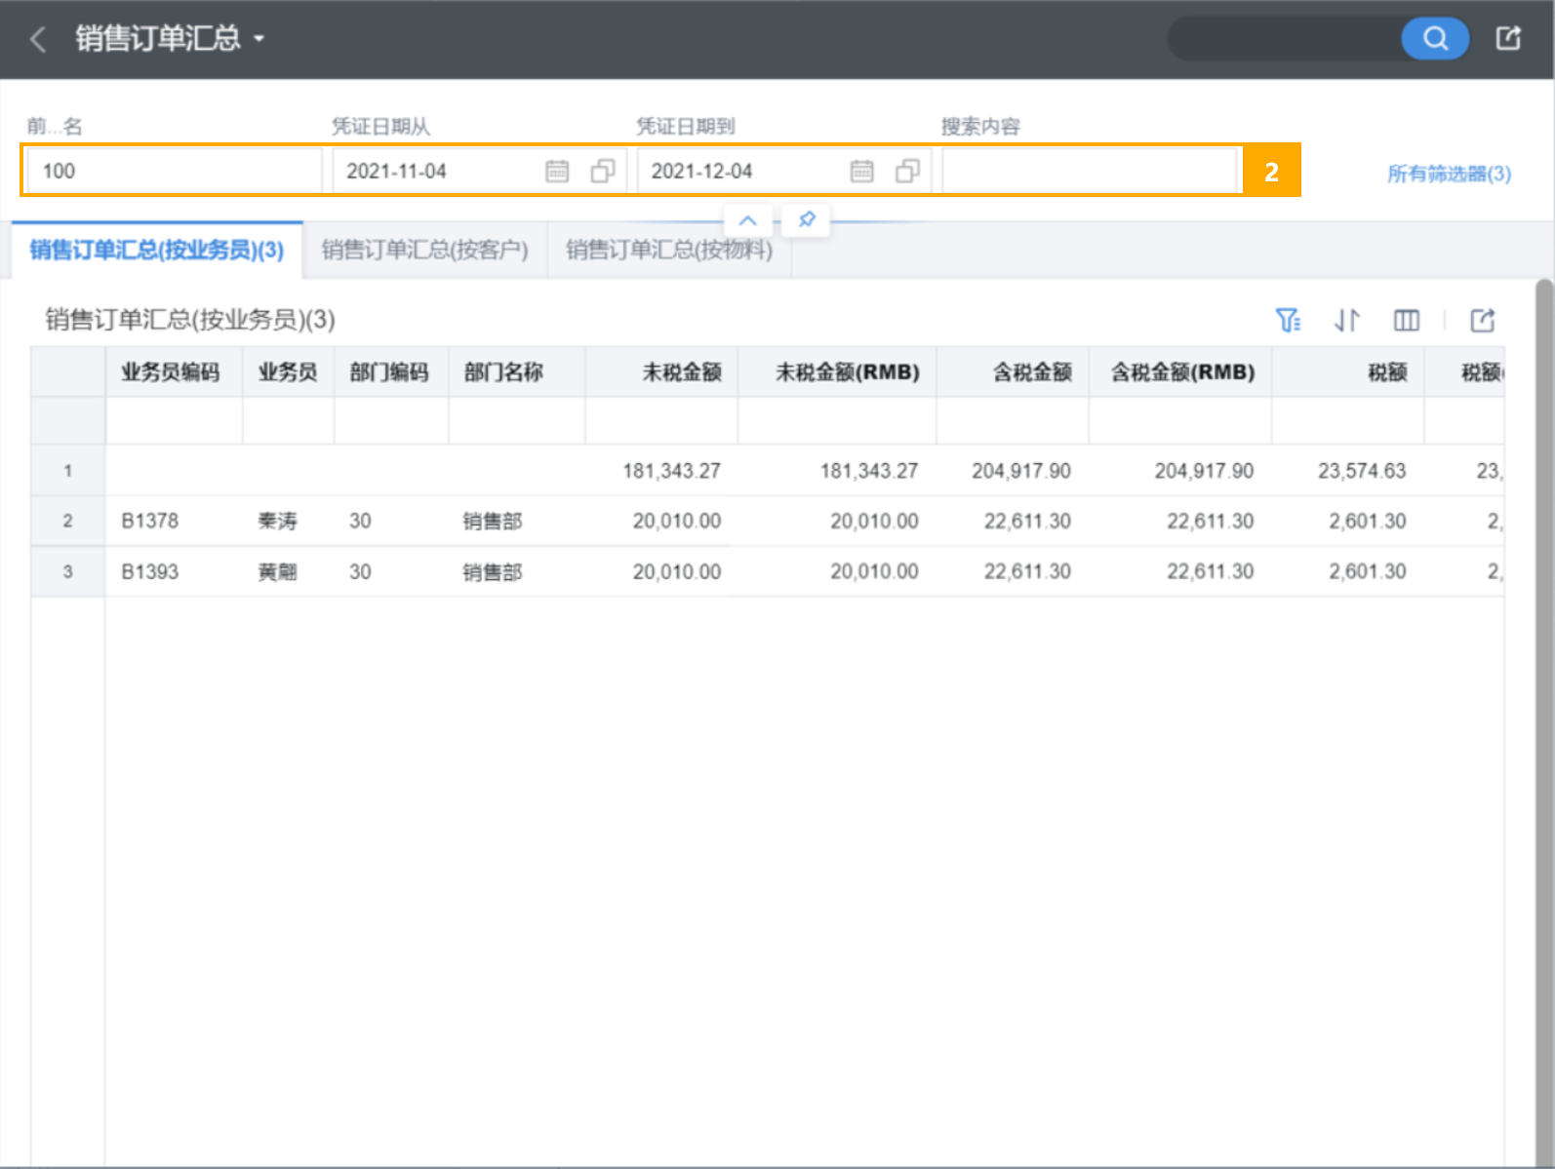Select row number 3
The height and width of the screenshot is (1169, 1555).
tap(67, 571)
